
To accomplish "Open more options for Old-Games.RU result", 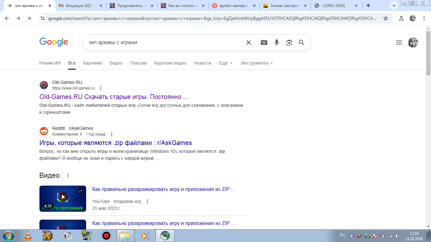I will coord(101,88).
